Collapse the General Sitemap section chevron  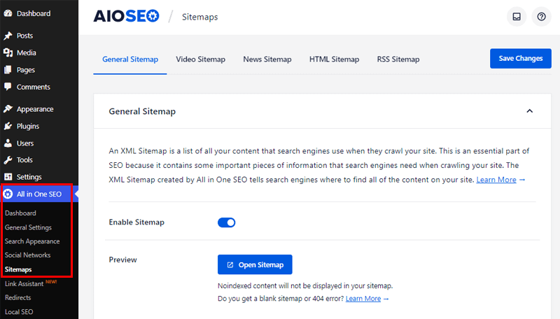point(530,111)
